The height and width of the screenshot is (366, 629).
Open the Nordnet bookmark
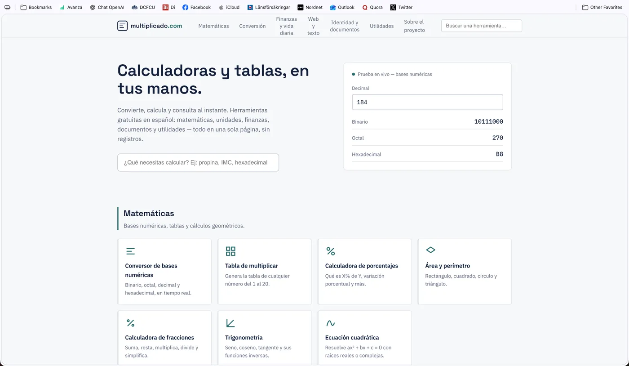click(310, 7)
